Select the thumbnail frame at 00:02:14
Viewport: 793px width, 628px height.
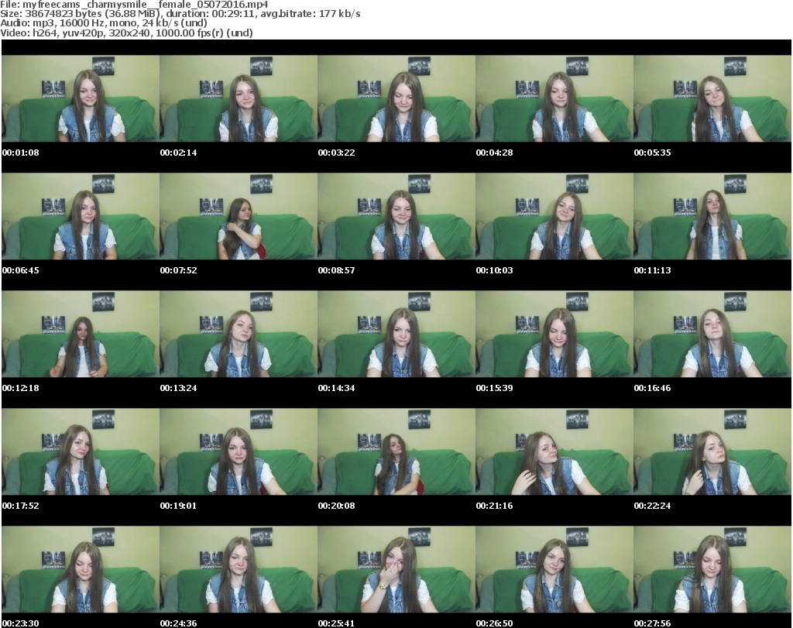click(x=239, y=98)
